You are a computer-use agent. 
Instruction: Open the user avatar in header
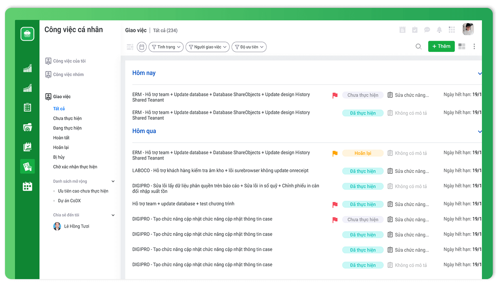click(468, 29)
